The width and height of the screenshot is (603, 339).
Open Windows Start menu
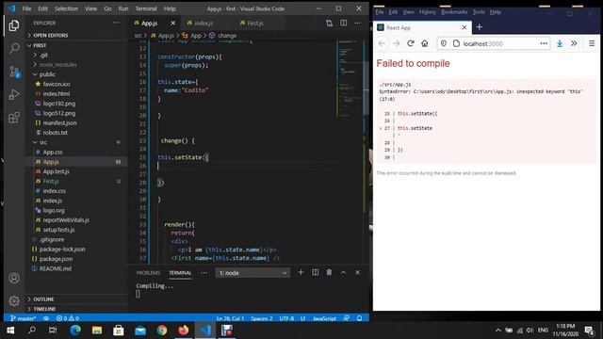[10, 331]
